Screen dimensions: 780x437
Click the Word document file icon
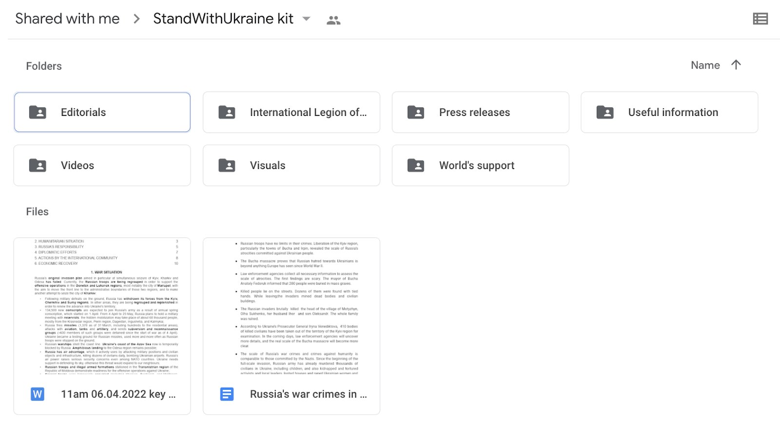pyautogui.click(x=38, y=394)
